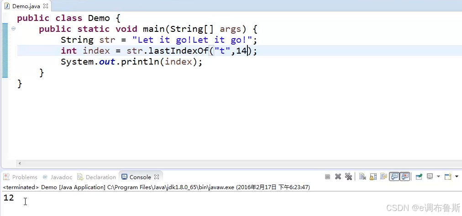Open the Open Console dropdown arrow
Viewport: 462px width, 216px height.
click(457, 177)
